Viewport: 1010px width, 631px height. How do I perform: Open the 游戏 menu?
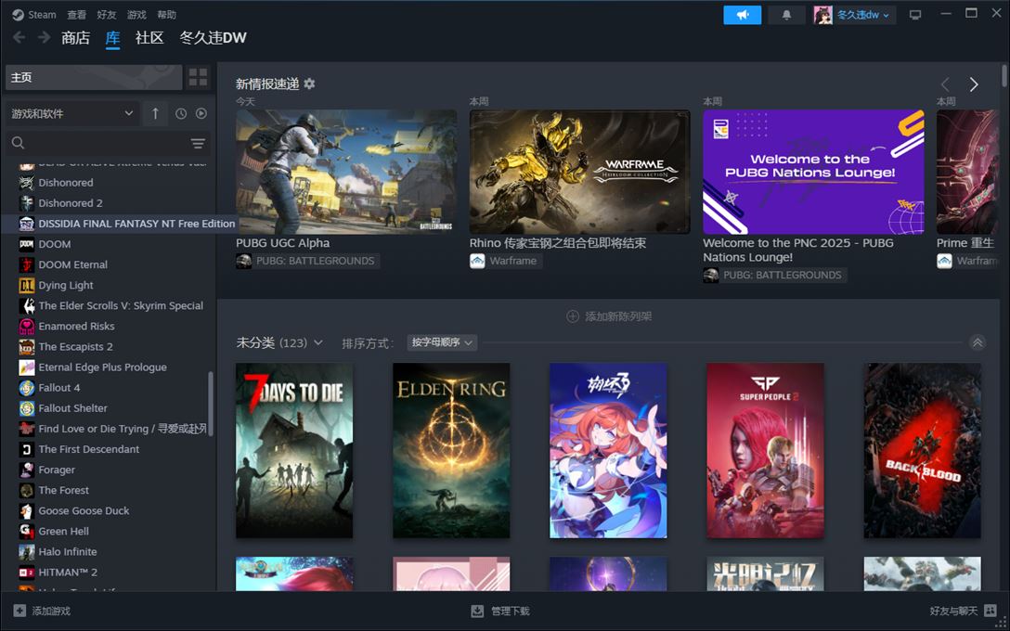tap(136, 15)
